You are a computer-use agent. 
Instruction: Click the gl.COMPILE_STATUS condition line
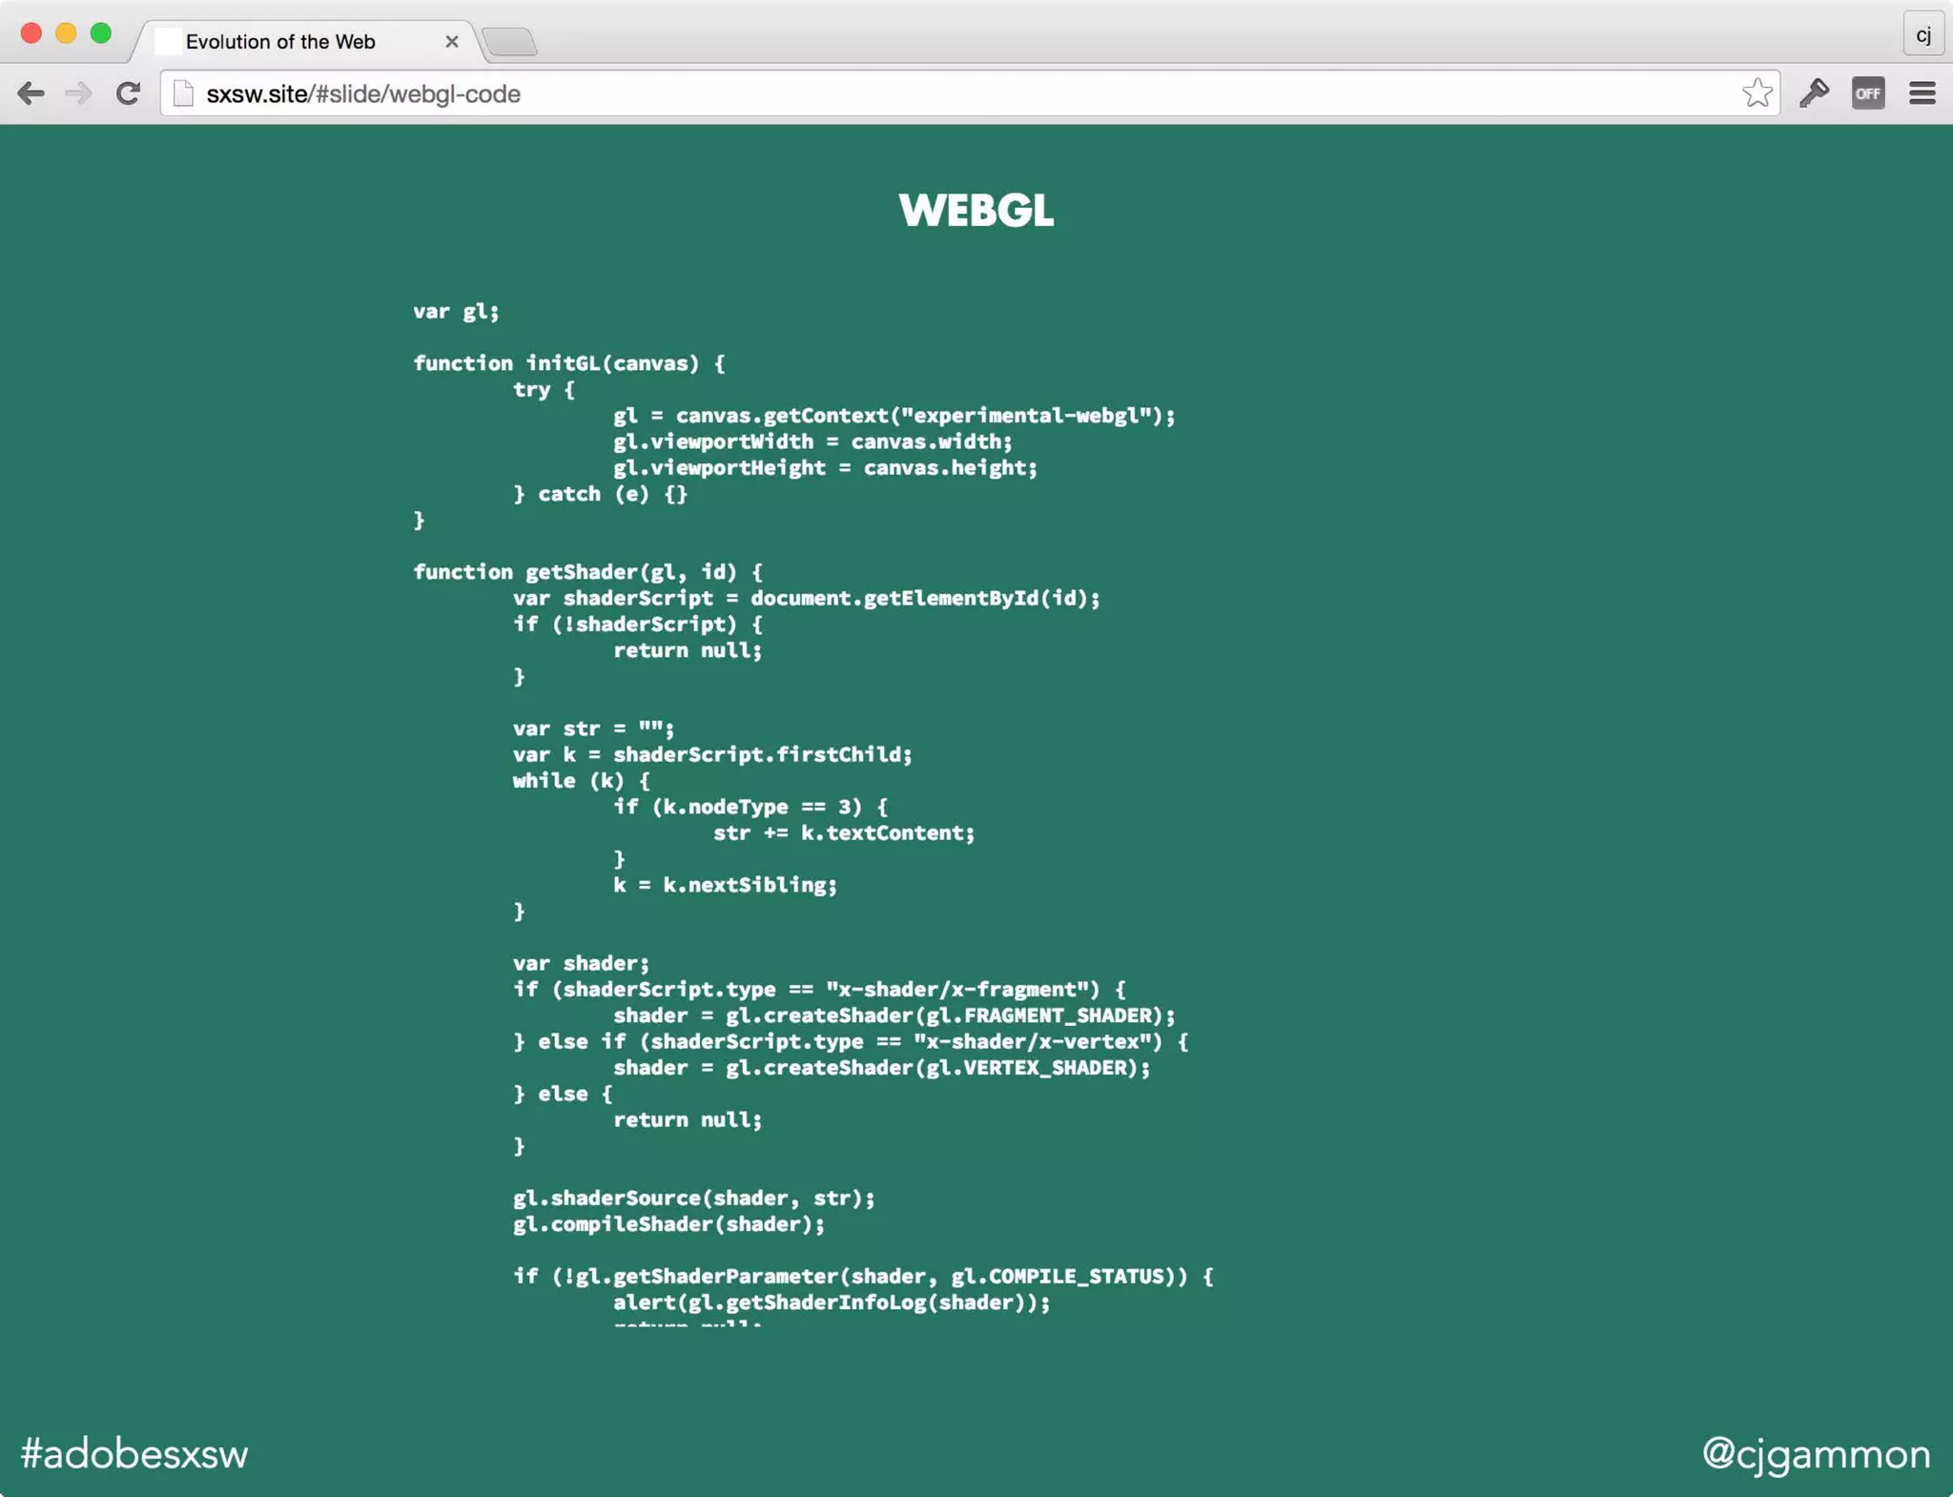click(x=864, y=1277)
